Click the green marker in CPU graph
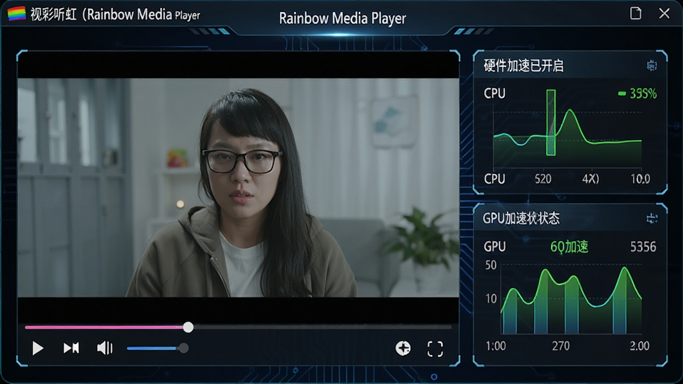 tap(551, 123)
